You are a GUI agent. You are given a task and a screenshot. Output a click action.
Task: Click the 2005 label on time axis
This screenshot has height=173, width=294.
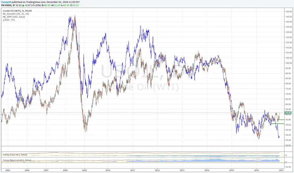[8, 170]
